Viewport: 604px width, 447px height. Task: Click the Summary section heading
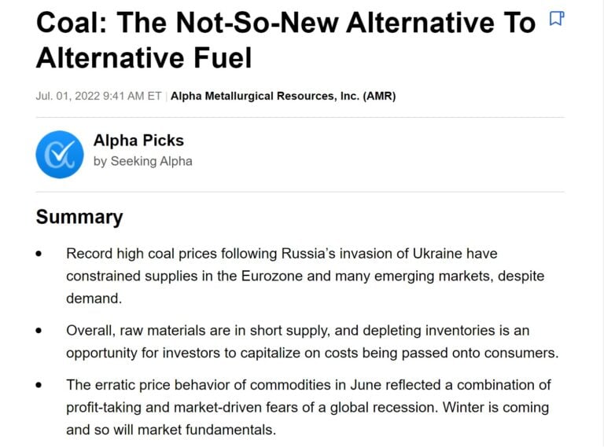[79, 217]
